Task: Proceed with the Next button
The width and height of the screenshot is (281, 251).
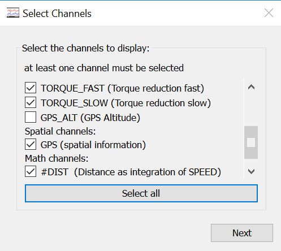Action: click(x=242, y=233)
